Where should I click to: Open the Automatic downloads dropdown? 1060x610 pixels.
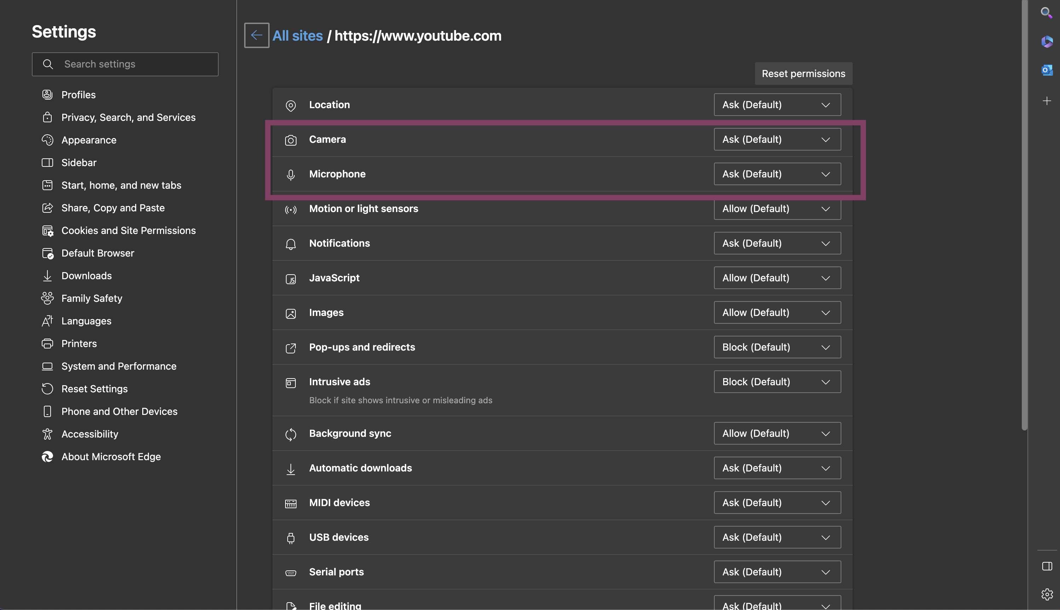(x=777, y=468)
